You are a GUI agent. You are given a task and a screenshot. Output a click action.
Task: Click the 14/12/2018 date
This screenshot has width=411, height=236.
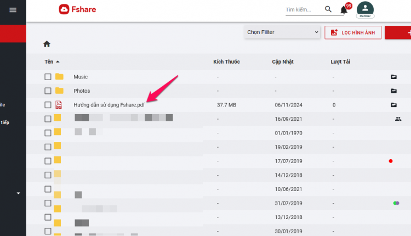[x=288, y=175]
